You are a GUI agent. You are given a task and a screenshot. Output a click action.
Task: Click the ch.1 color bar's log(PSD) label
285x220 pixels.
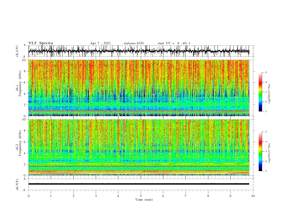[x=270, y=94]
